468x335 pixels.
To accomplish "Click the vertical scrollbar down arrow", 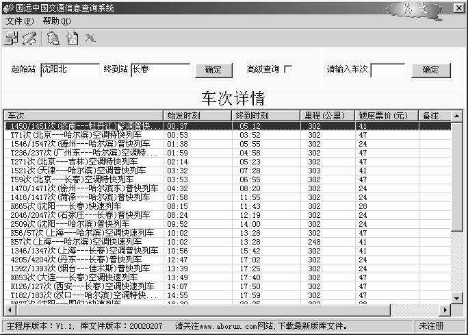I will (456, 297).
